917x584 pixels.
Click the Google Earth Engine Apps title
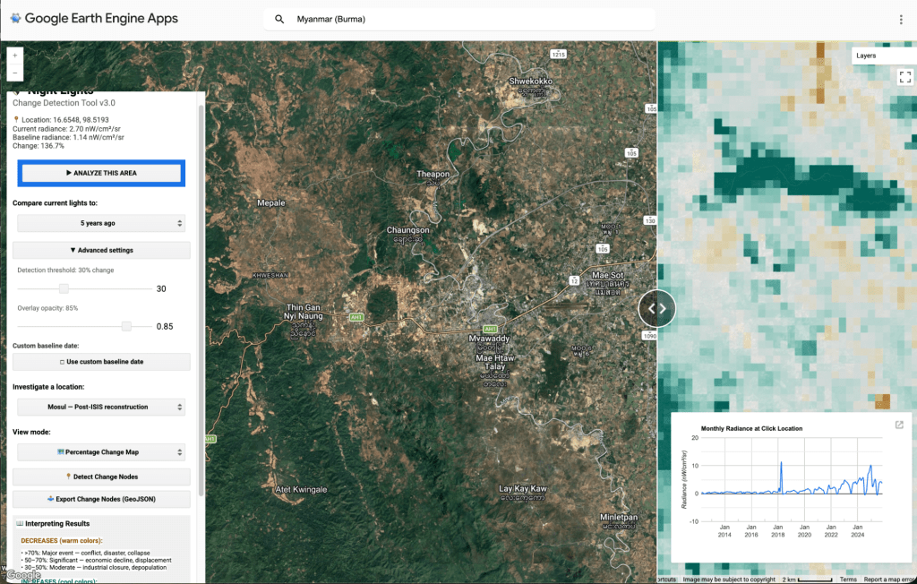coord(101,18)
